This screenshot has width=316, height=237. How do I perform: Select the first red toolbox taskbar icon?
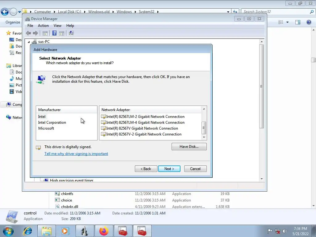(123, 231)
